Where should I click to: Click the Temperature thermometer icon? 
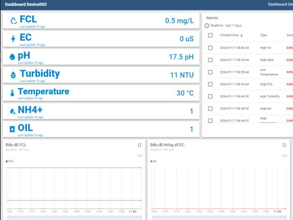pos(12,93)
